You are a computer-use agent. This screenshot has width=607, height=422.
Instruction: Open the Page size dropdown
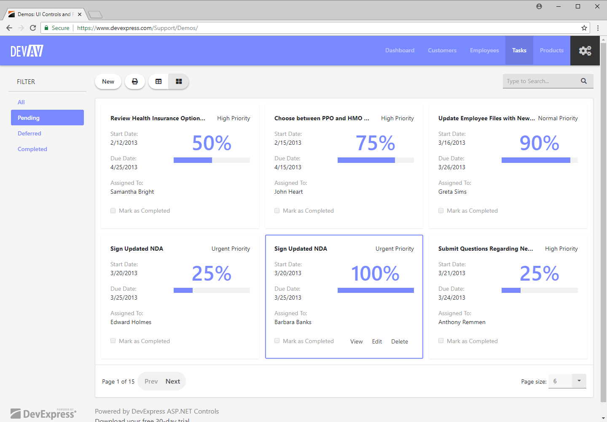(x=579, y=381)
